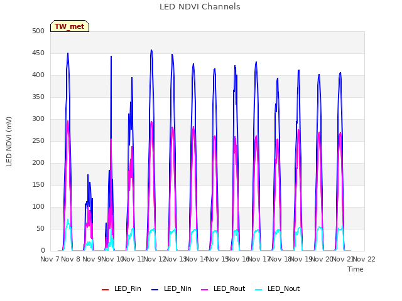
Task: Click the low blue peak on Nov 8
Action: (88, 175)
